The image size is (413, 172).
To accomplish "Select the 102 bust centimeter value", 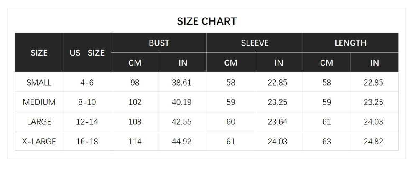I will pyautogui.click(x=135, y=102).
